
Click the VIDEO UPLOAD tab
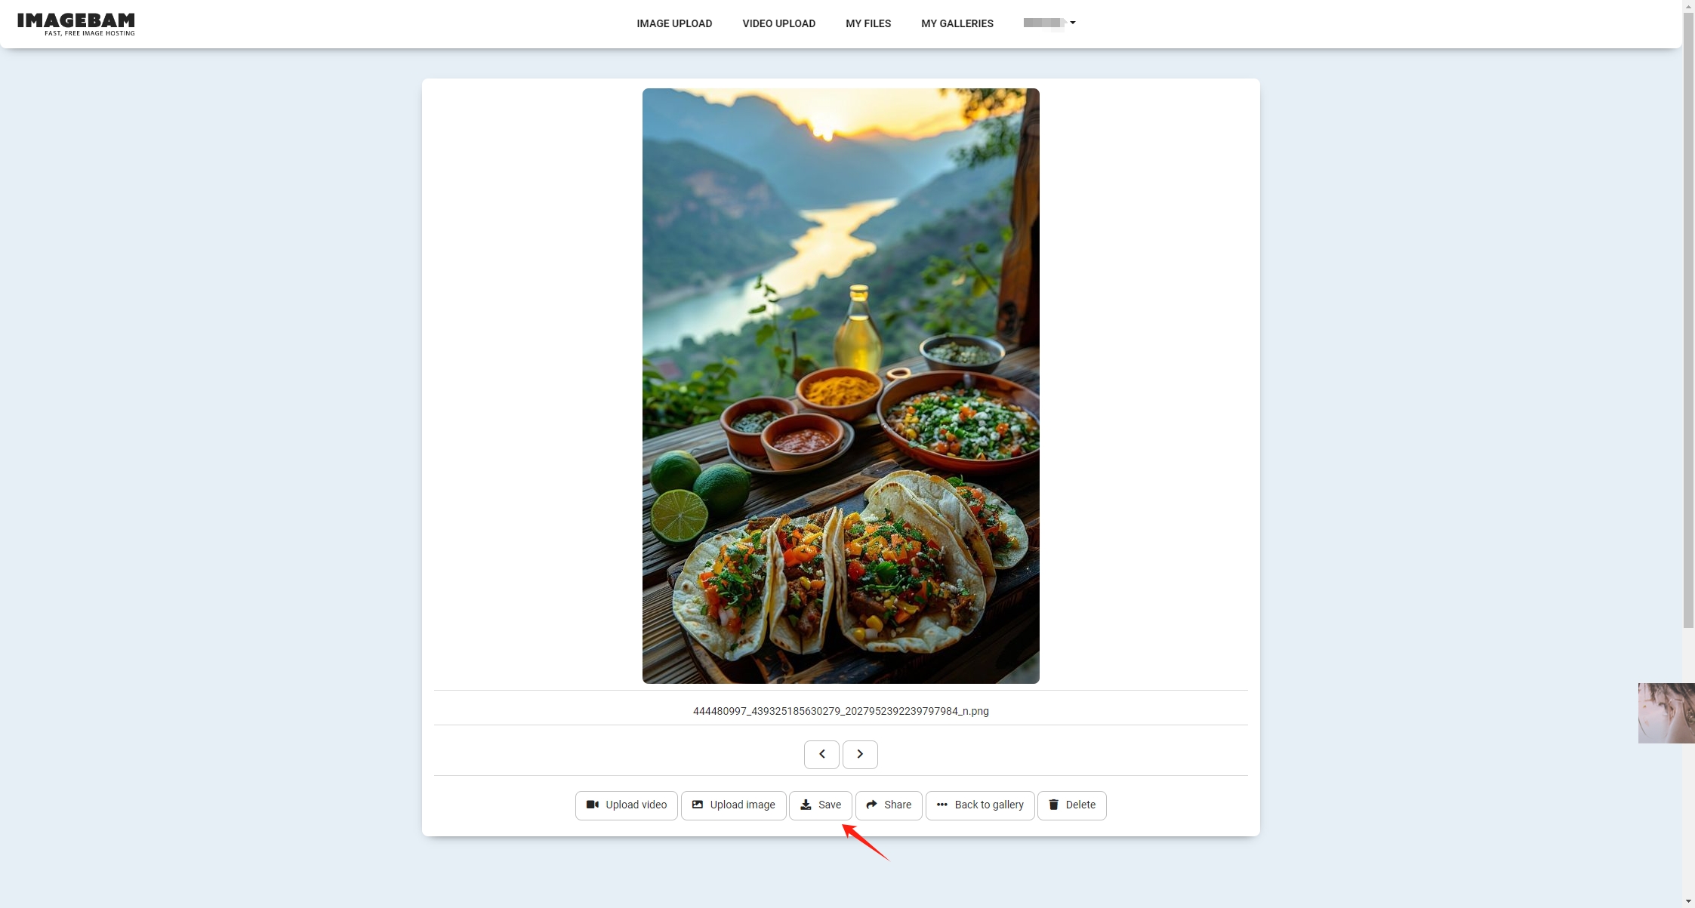779,23
